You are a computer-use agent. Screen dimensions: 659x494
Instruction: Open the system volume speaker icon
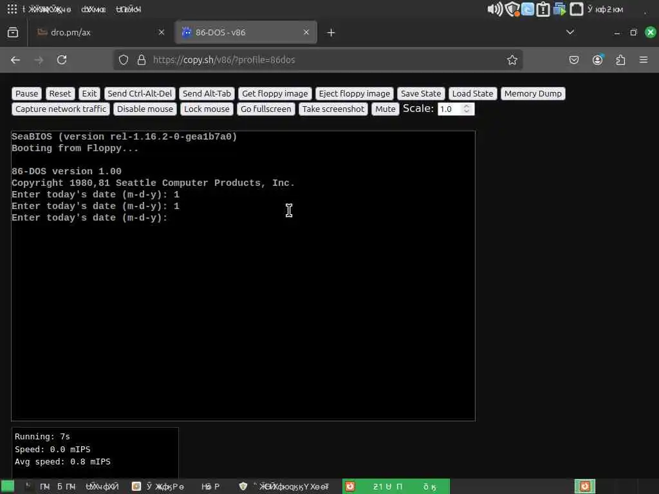coord(495,9)
